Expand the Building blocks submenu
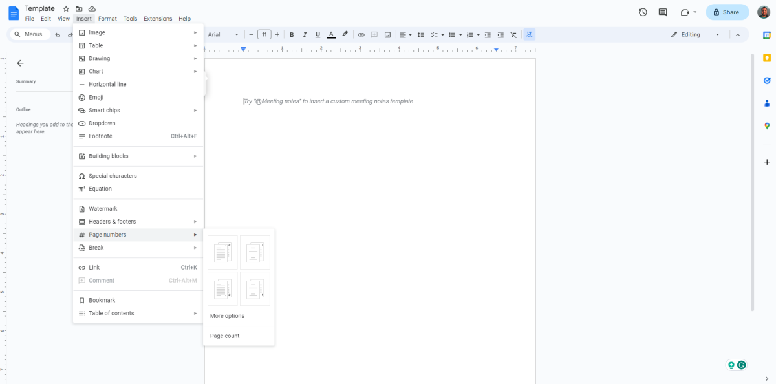The image size is (776, 384). pyautogui.click(x=138, y=156)
